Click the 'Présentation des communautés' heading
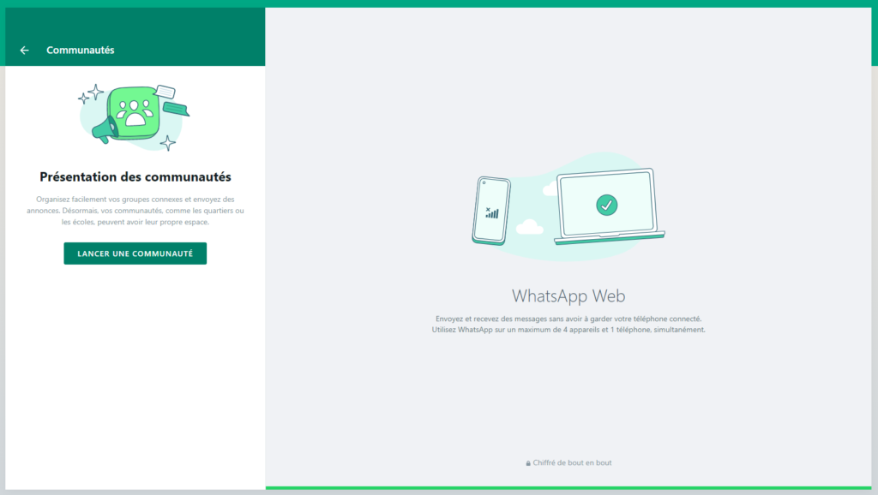 coord(135,176)
